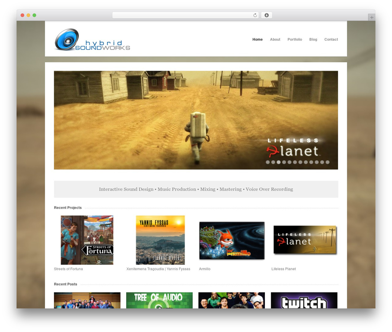Close the browser window with red button
Image resolution: width=392 pixels, height=332 pixels.
click(22, 15)
